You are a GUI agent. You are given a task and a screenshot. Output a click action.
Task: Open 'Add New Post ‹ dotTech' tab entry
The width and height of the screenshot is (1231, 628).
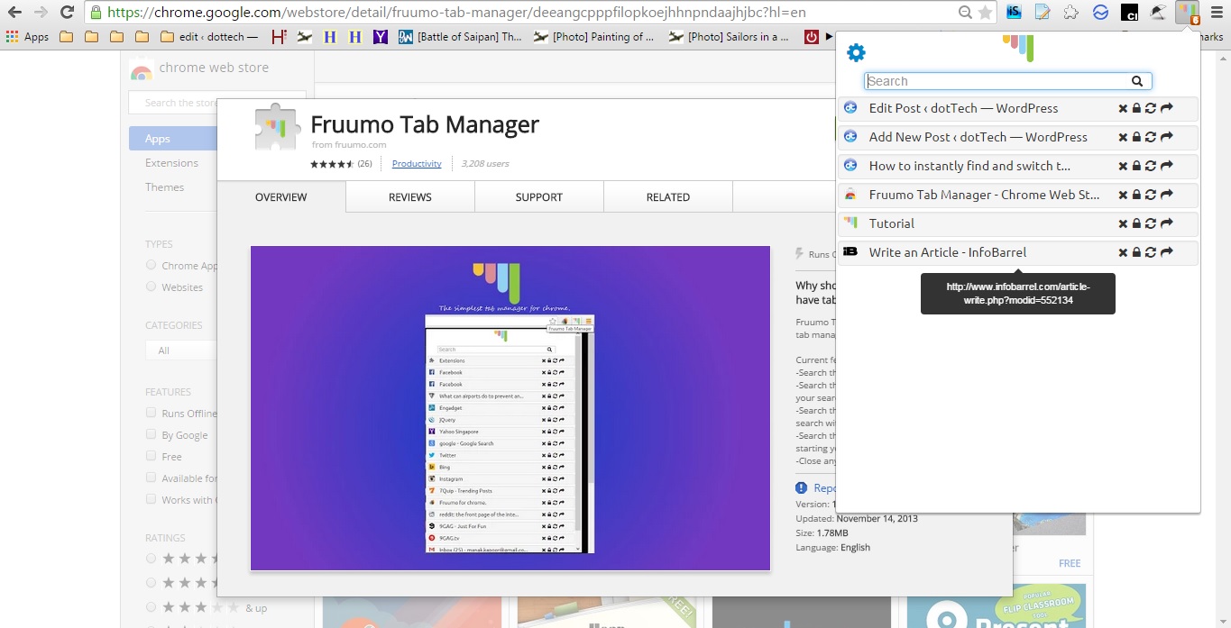pyautogui.click(x=978, y=137)
